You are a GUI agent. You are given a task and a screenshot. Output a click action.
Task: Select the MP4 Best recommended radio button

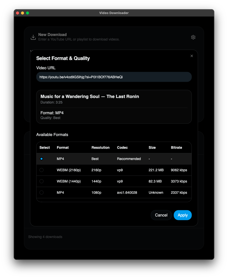pos(41,159)
